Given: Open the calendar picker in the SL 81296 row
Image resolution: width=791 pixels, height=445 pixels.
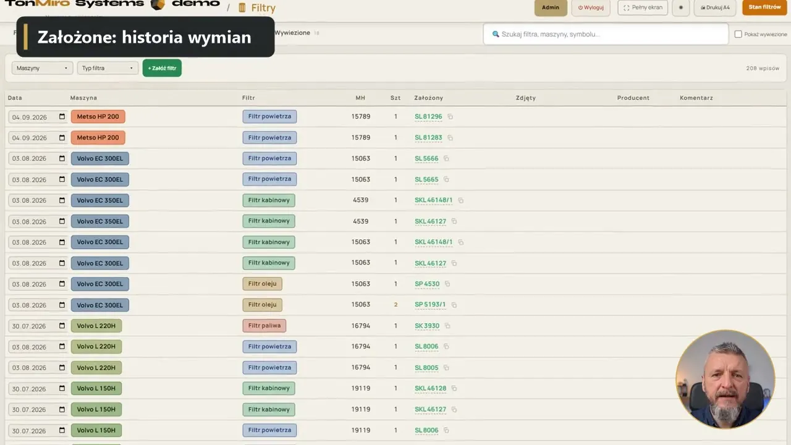Looking at the screenshot, I should (62, 117).
